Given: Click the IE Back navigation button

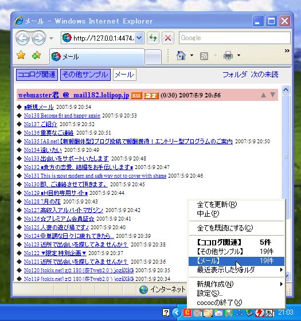Looking at the screenshot, I should pyautogui.click(x=23, y=38).
